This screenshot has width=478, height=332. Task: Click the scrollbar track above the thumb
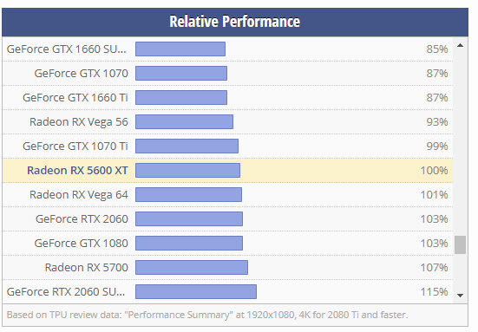click(460, 143)
